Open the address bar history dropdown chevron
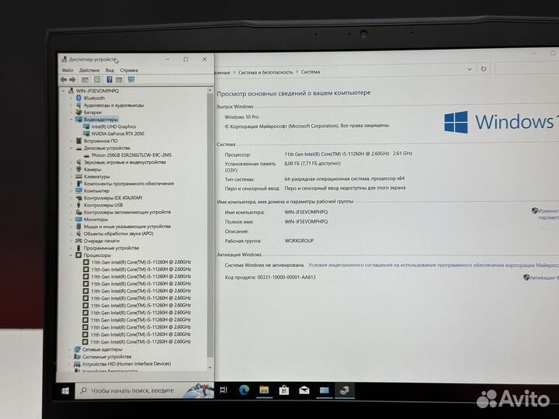This screenshot has width=559, height=419. (x=470, y=69)
